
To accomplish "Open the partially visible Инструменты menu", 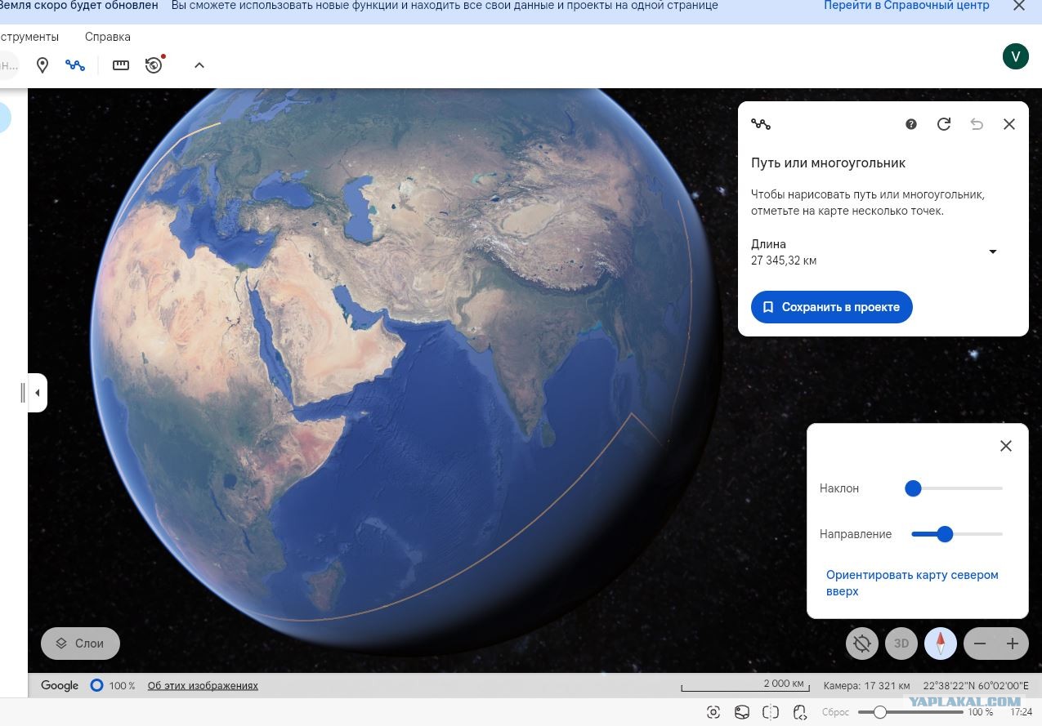I will pyautogui.click(x=29, y=37).
